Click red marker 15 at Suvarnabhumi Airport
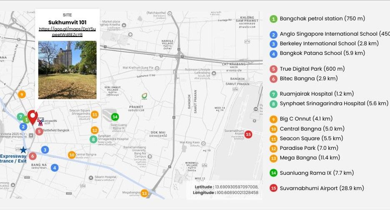This screenshot has height=210, width=390. 248,134
